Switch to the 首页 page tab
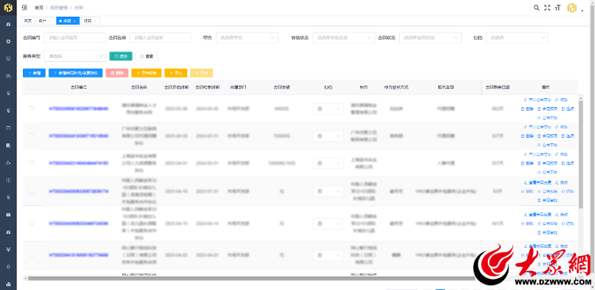This screenshot has width=595, height=290. tap(28, 21)
